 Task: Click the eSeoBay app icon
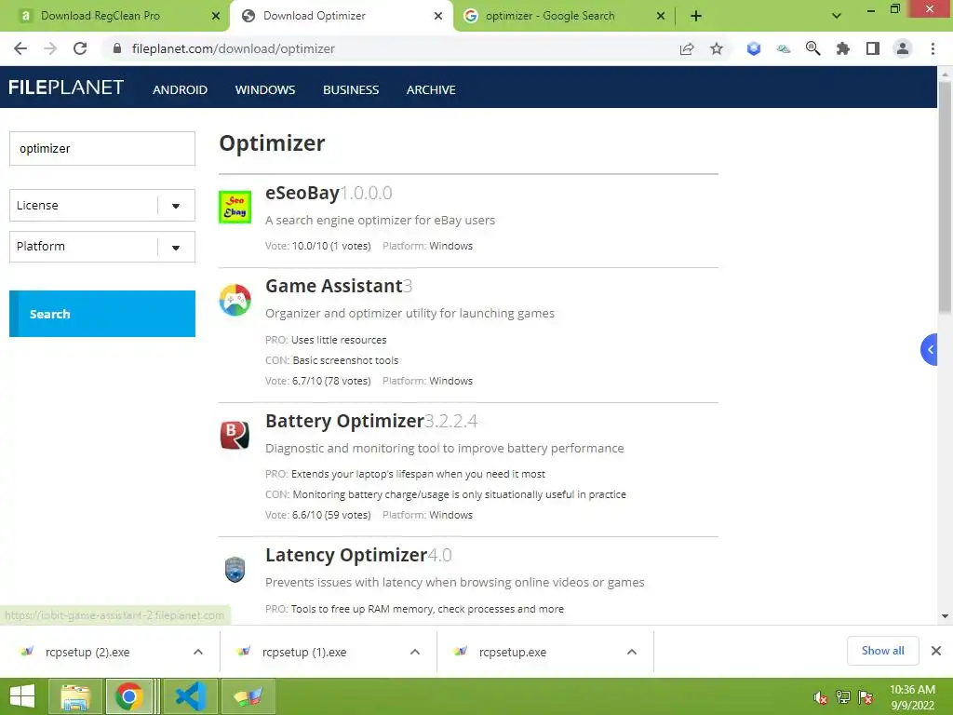(235, 207)
